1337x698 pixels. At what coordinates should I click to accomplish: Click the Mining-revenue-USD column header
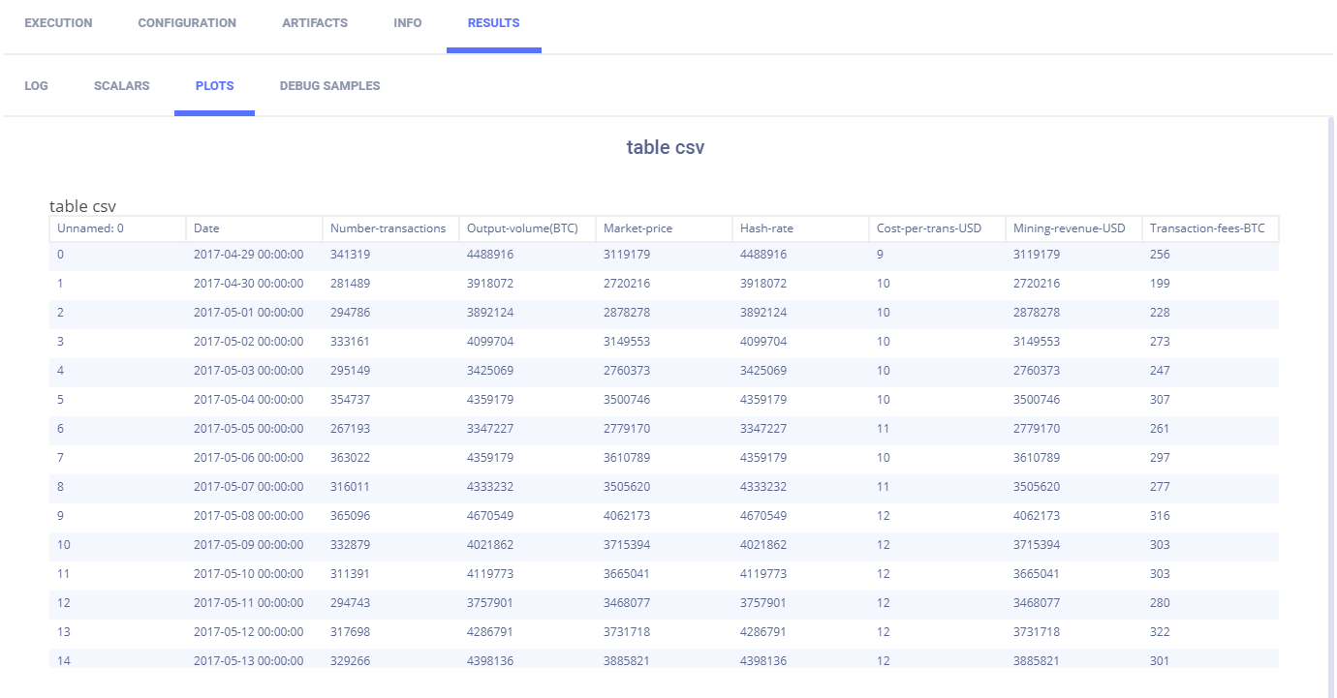(x=1069, y=228)
